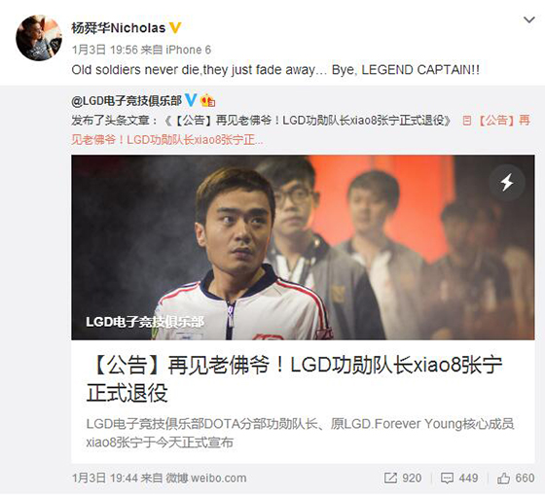
Task: Click the gold verified badge beside Nicholas
Action: click(175, 28)
